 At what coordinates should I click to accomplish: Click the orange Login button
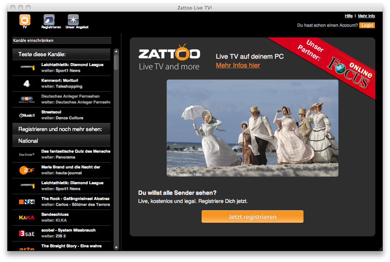tap(367, 25)
